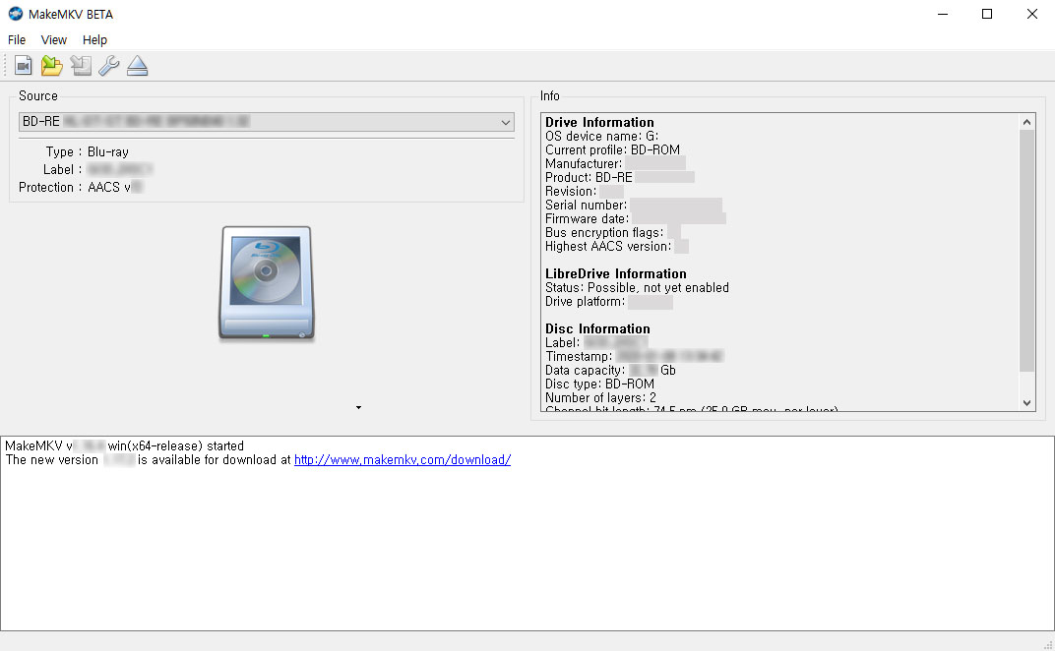Open the makemkv.com download link
Screen dimensions: 1055x651
coord(403,460)
